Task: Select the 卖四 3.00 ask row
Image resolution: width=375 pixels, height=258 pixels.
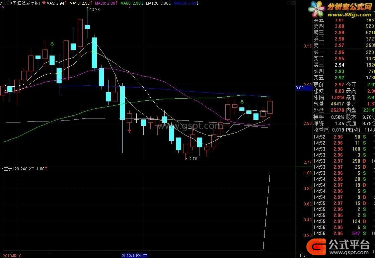Action: tap(344, 26)
